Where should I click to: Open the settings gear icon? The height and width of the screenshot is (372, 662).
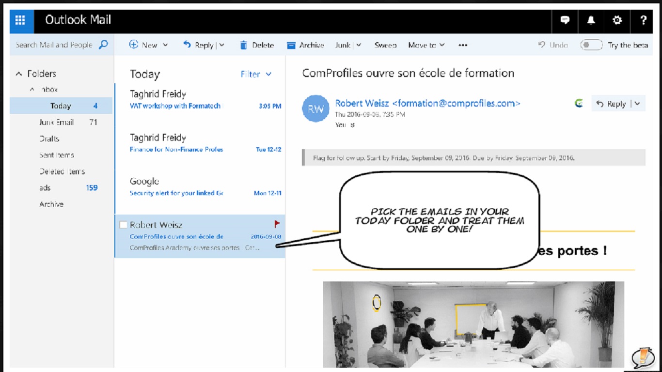[x=617, y=20]
